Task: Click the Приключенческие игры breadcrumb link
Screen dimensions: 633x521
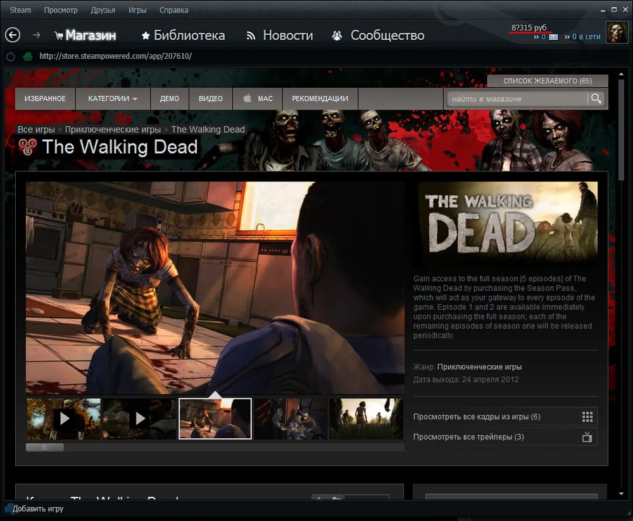Action: click(113, 130)
